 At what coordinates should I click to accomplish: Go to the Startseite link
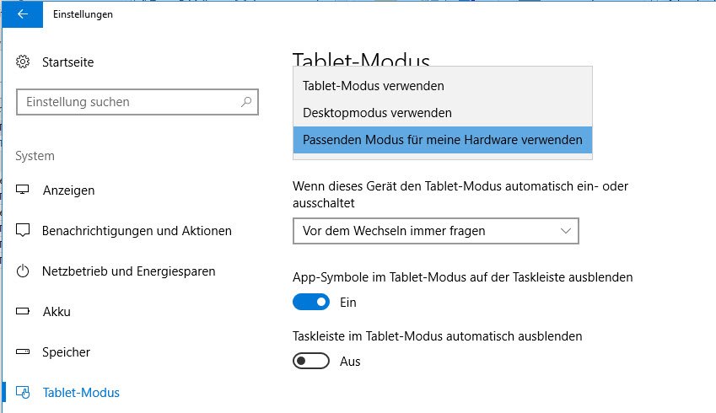pyautogui.click(x=67, y=62)
